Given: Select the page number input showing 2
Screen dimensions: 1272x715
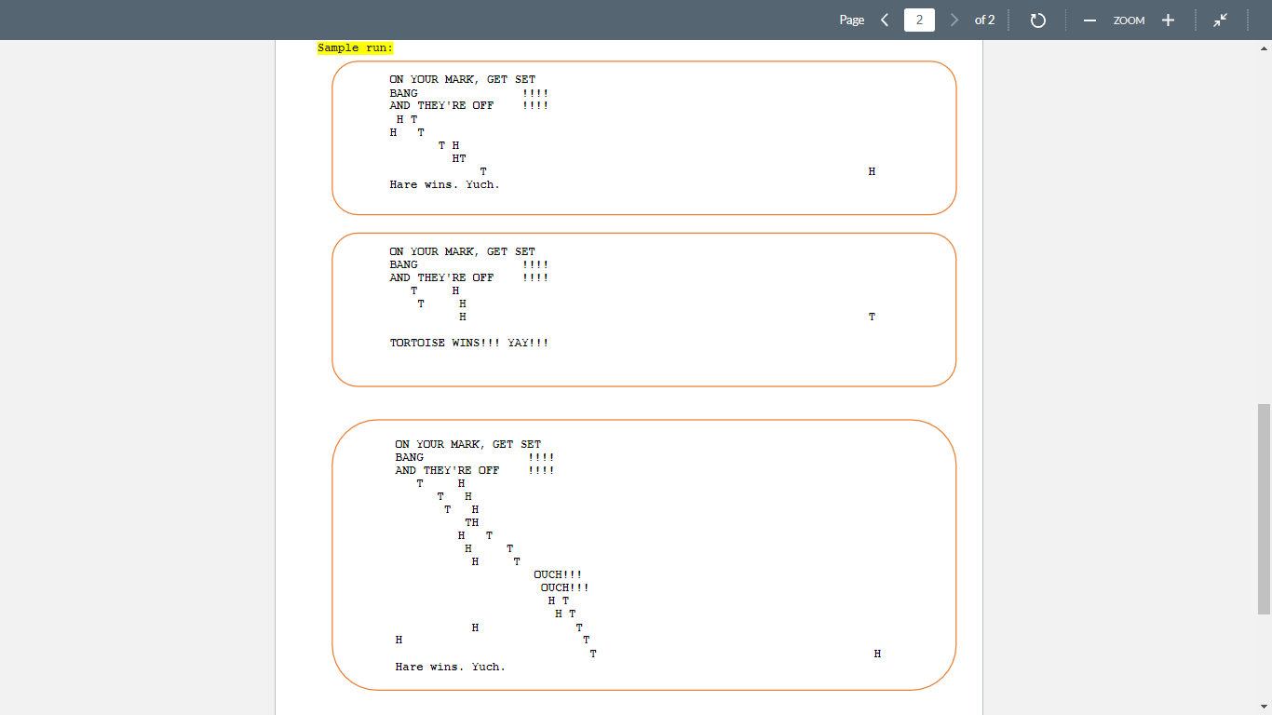Looking at the screenshot, I should (919, 20).
